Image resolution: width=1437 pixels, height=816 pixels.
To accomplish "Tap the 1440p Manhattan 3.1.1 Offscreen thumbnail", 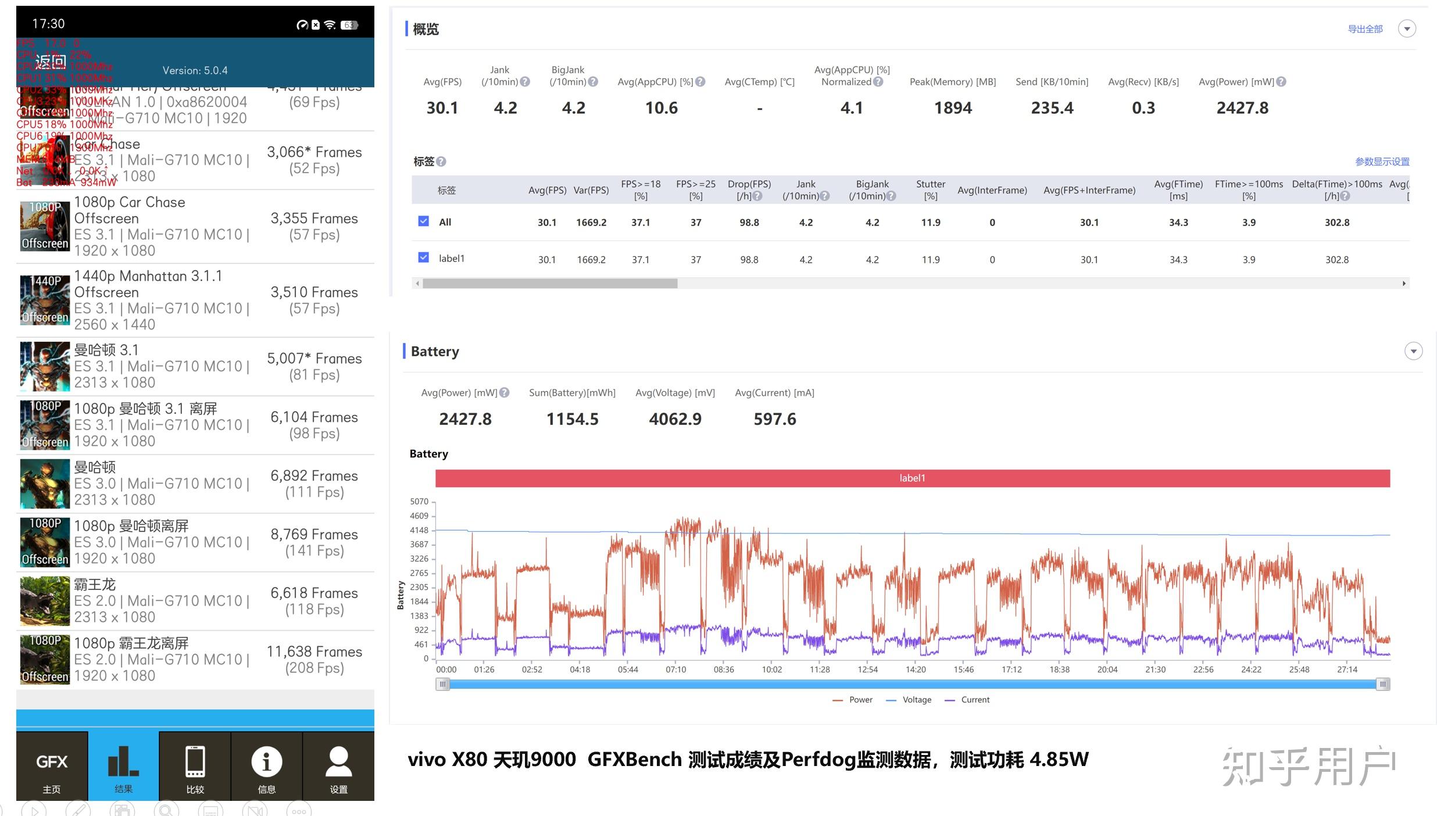I will pos(45,300).
